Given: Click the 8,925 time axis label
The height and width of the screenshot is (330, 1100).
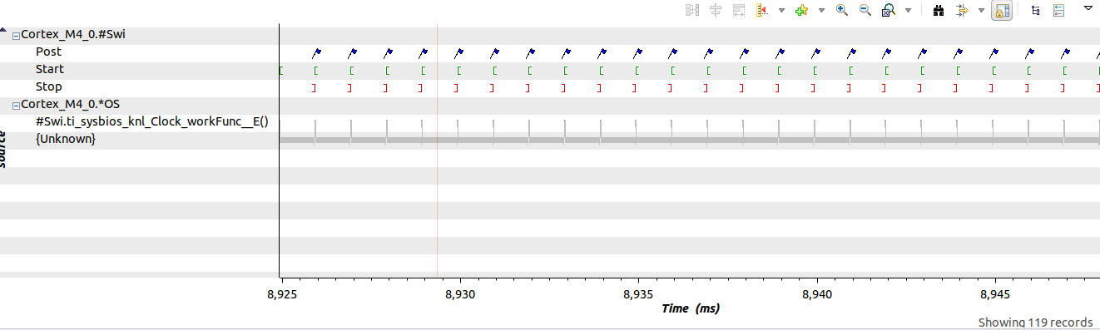Looking at the screenshot, I should tap(281, 294).
